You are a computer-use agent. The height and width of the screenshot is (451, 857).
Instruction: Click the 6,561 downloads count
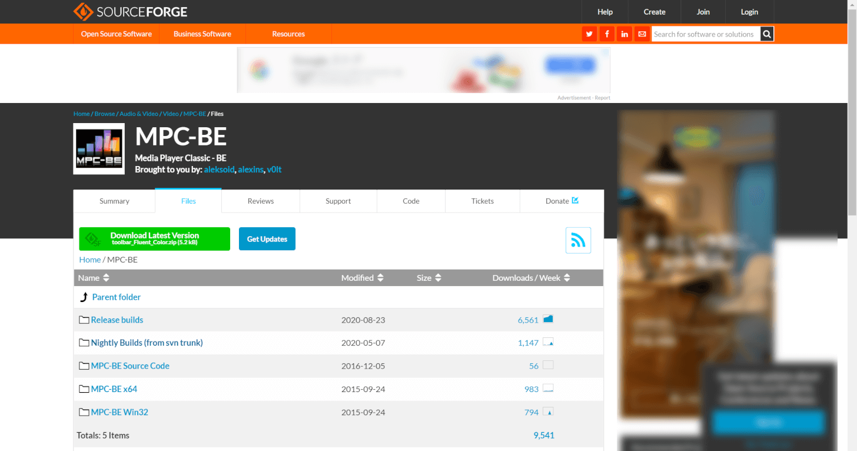(x=528, y=320)
